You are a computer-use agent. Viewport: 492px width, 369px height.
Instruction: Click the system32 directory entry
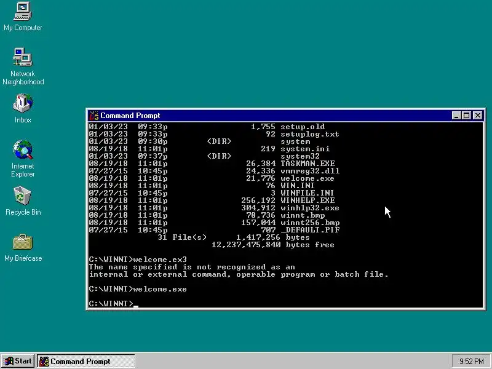300,156
